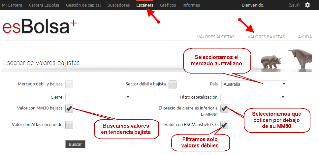The image size is (319, 155).
Task: Uncheck 'precio de cierre inferior a la MM30'
Action: pos(224,108)
